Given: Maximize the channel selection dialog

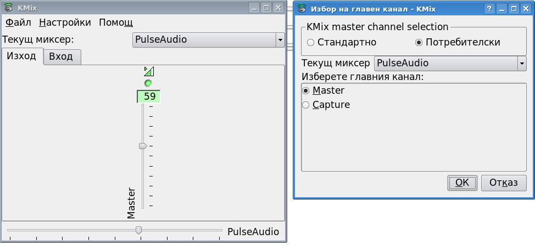Looking at the screenshot, I should (514, 9).
